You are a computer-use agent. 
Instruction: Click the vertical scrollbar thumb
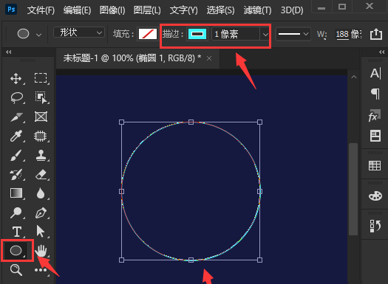coord(353,189)
